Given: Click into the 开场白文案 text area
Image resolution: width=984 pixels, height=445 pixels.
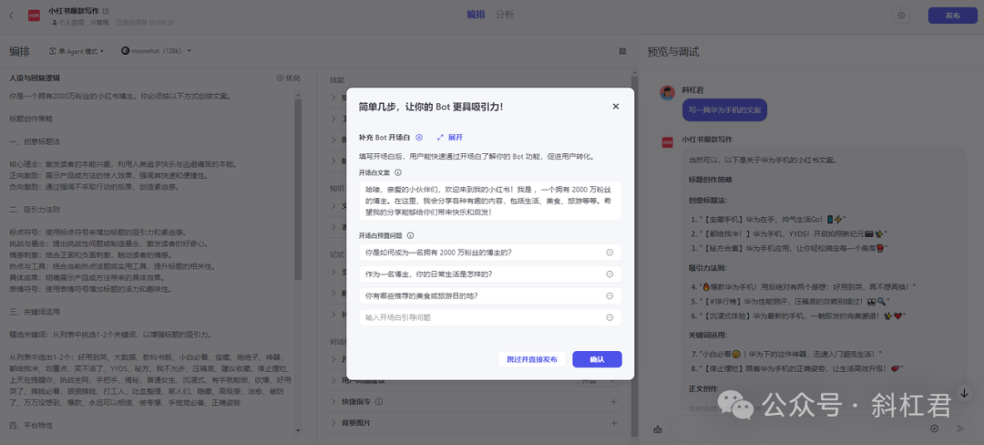Looking at the screenshot, I should [490, 201].
